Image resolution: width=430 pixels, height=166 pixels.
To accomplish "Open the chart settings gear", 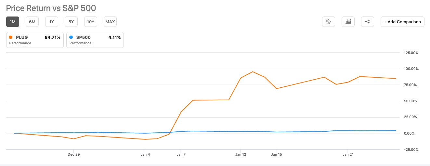I will (328, 22).
